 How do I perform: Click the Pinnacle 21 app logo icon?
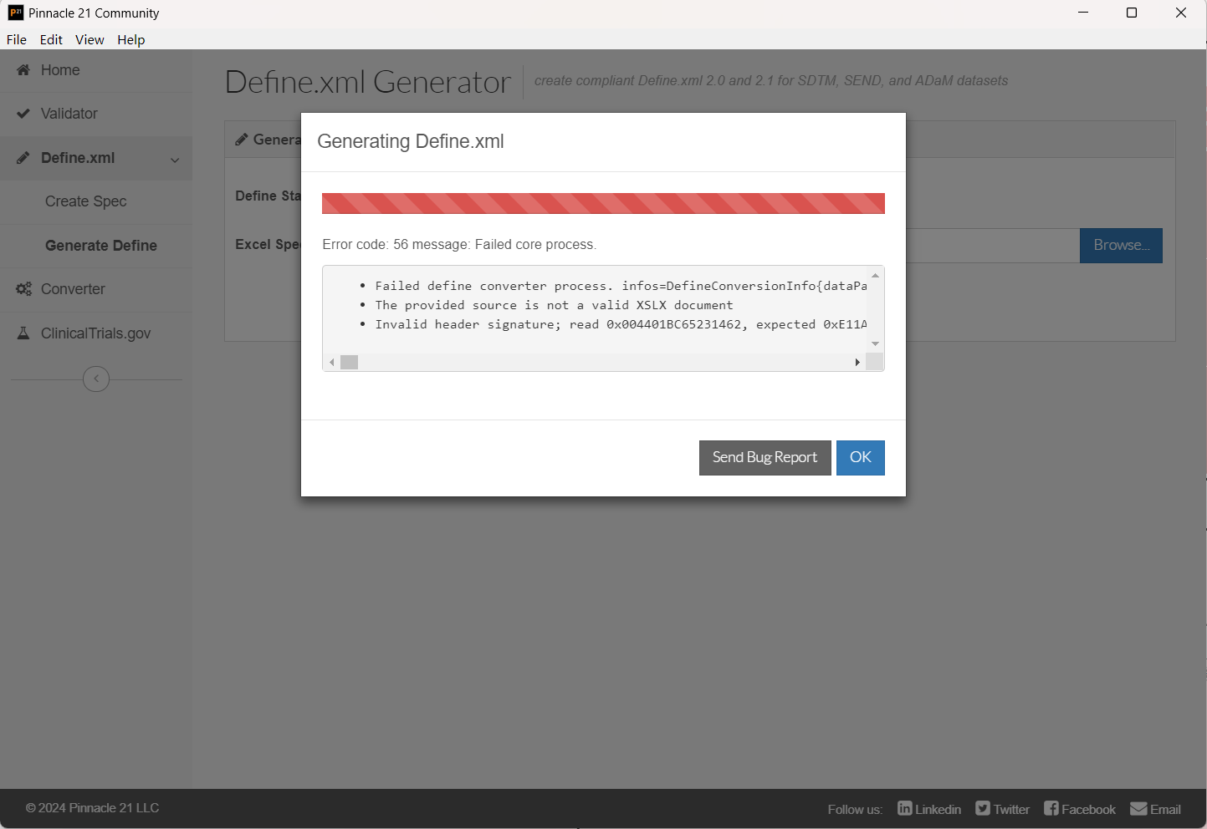point(16,13)
